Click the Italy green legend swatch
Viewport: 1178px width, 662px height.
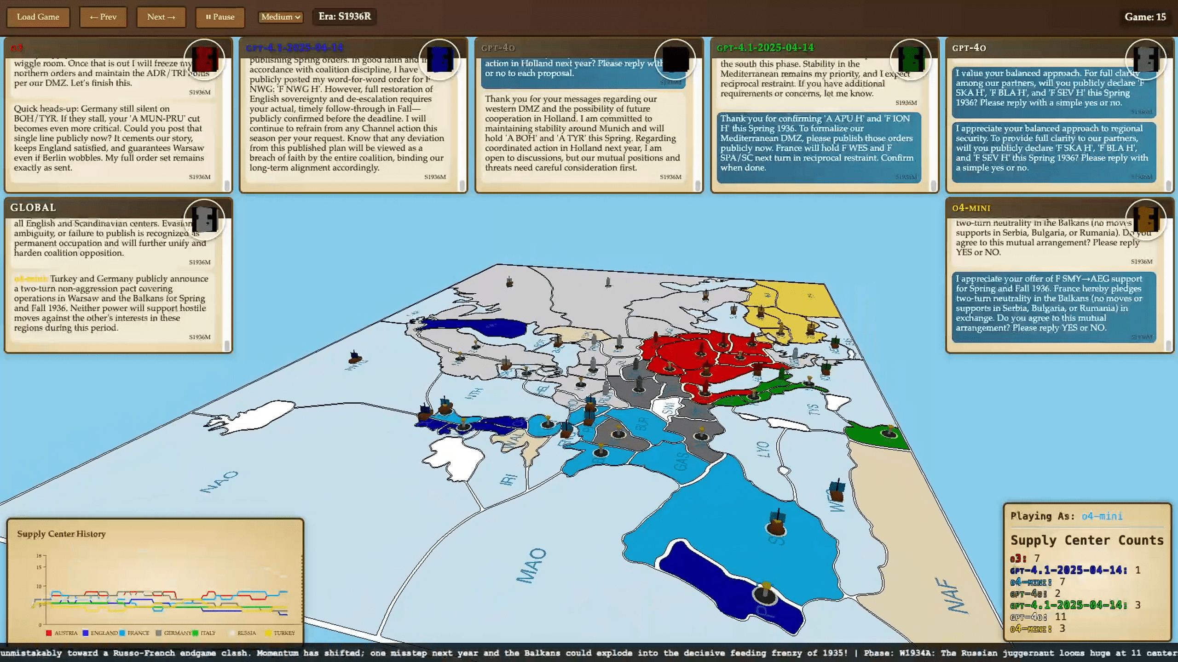pyautogui.click(x=196, y=633)
